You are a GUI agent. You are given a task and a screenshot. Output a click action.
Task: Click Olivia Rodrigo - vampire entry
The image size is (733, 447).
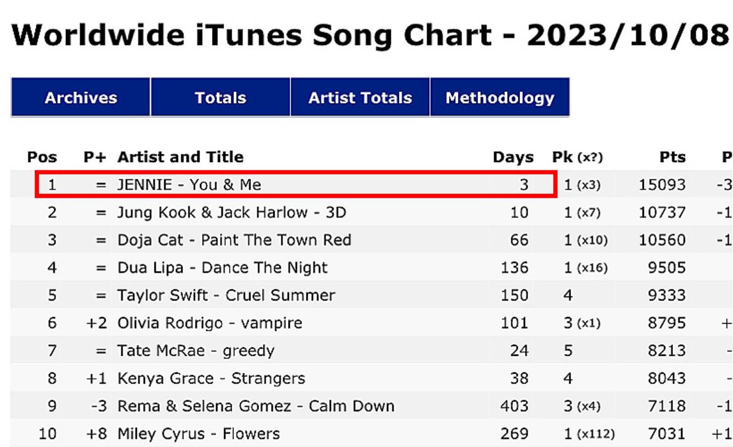point(210,323)
